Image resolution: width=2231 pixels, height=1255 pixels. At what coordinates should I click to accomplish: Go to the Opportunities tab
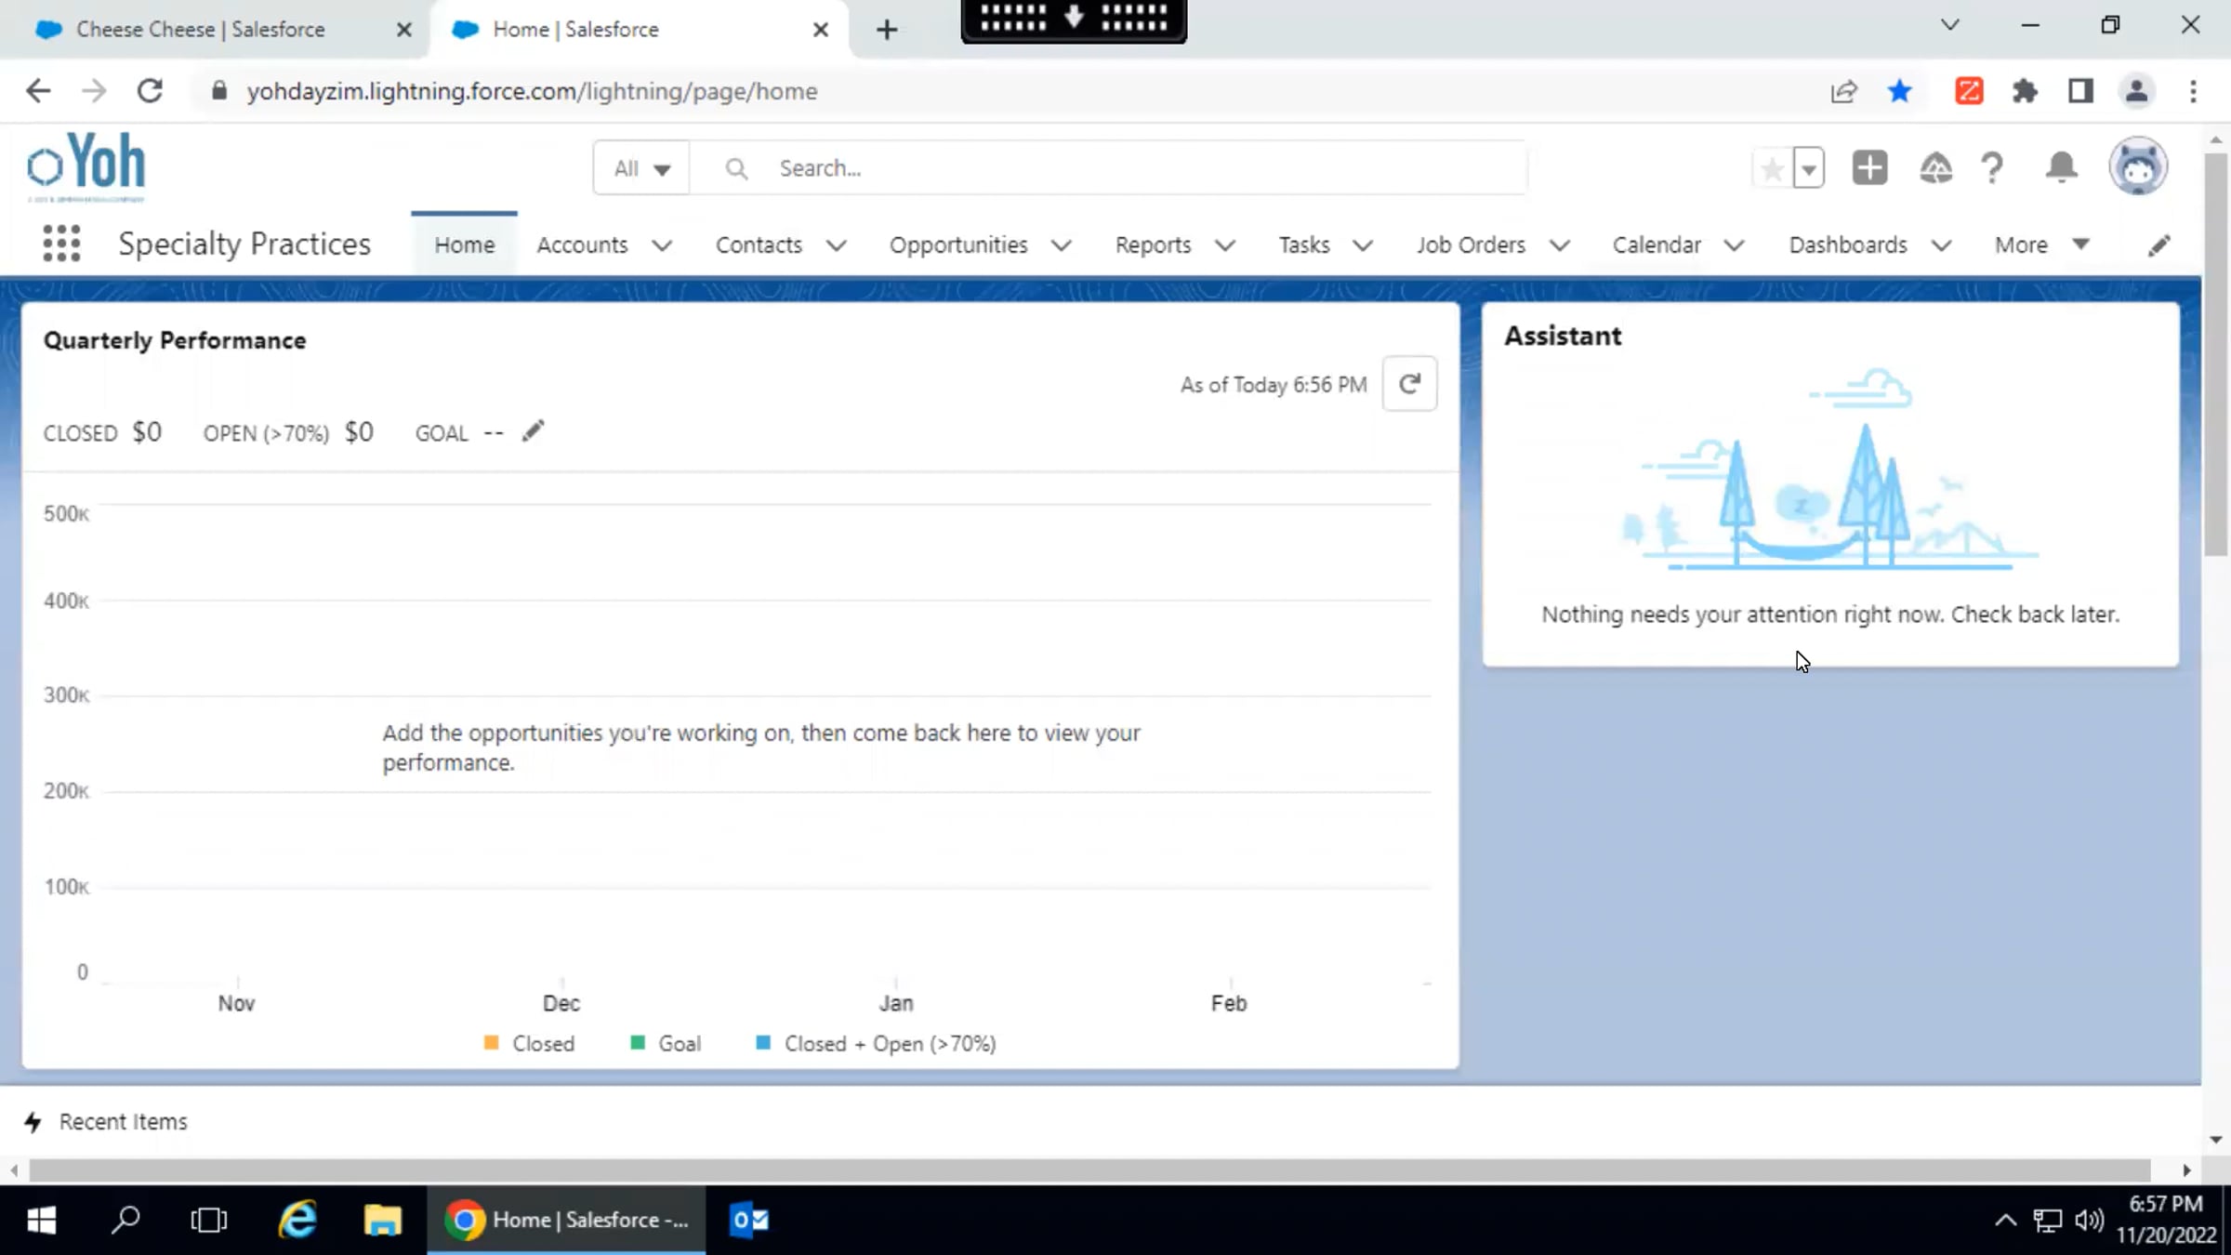[958, 245]
